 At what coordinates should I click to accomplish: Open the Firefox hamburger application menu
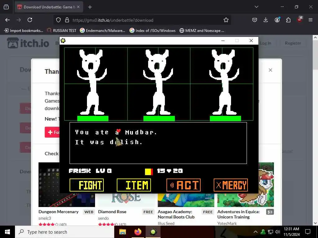coord(311,20)
